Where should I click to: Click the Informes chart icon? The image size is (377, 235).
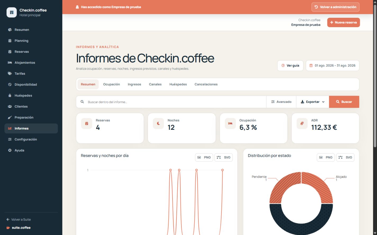tap(10, 128)
